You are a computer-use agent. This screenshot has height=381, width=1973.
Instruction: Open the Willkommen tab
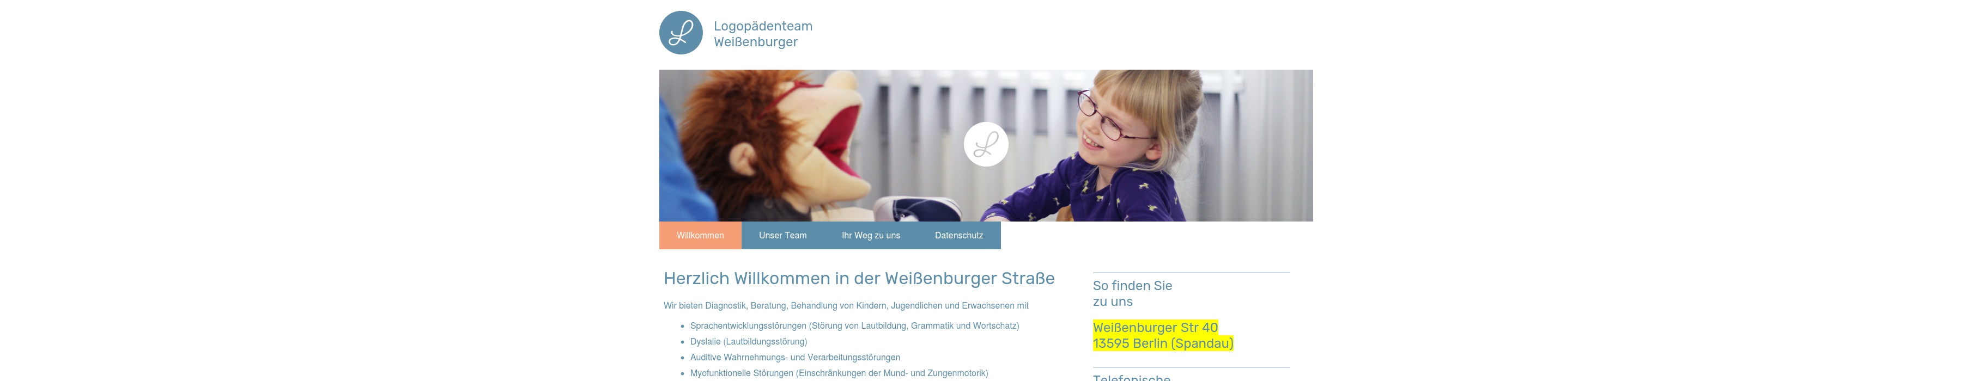point(700,236)
